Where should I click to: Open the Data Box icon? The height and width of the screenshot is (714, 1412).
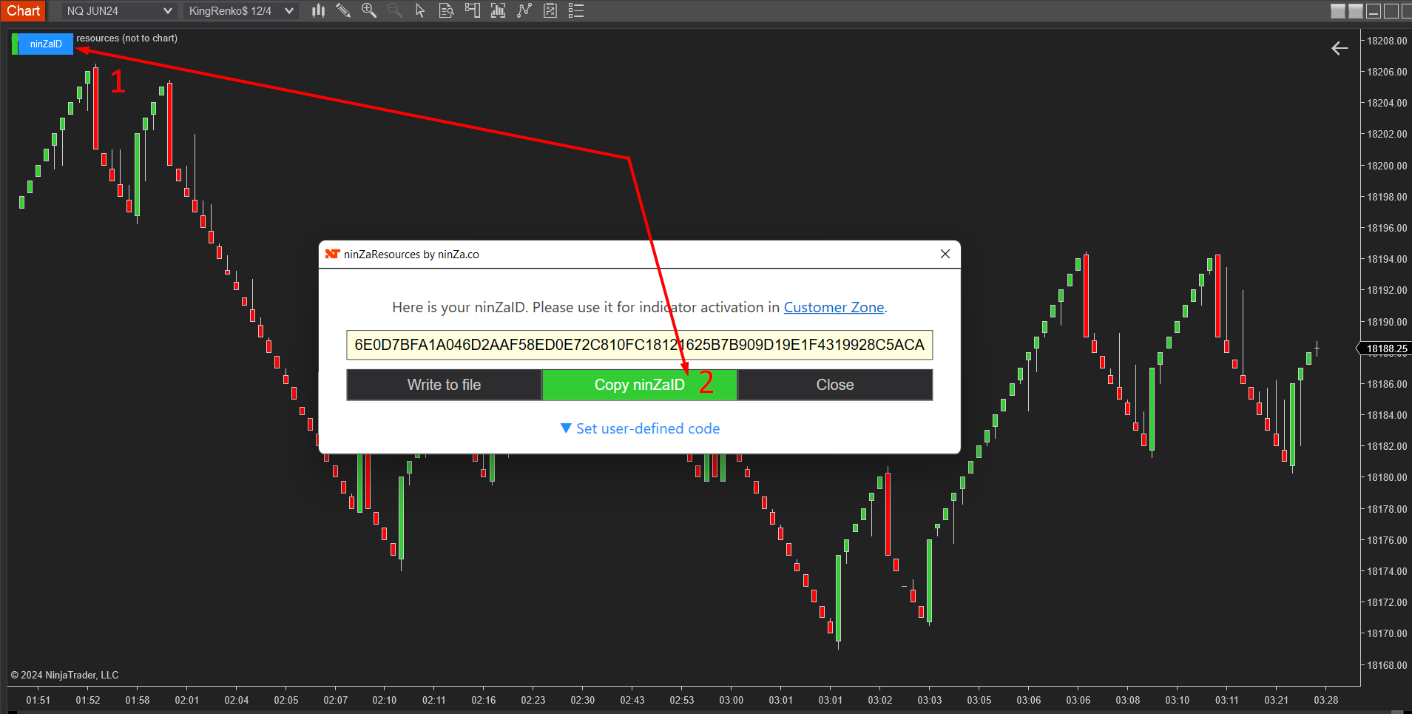click(446, 10)
